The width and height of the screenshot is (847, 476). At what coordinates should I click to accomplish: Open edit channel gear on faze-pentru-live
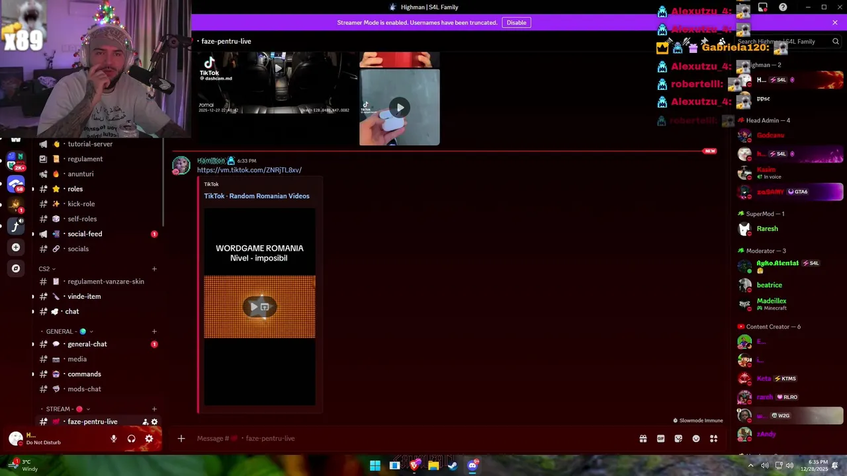154,422
